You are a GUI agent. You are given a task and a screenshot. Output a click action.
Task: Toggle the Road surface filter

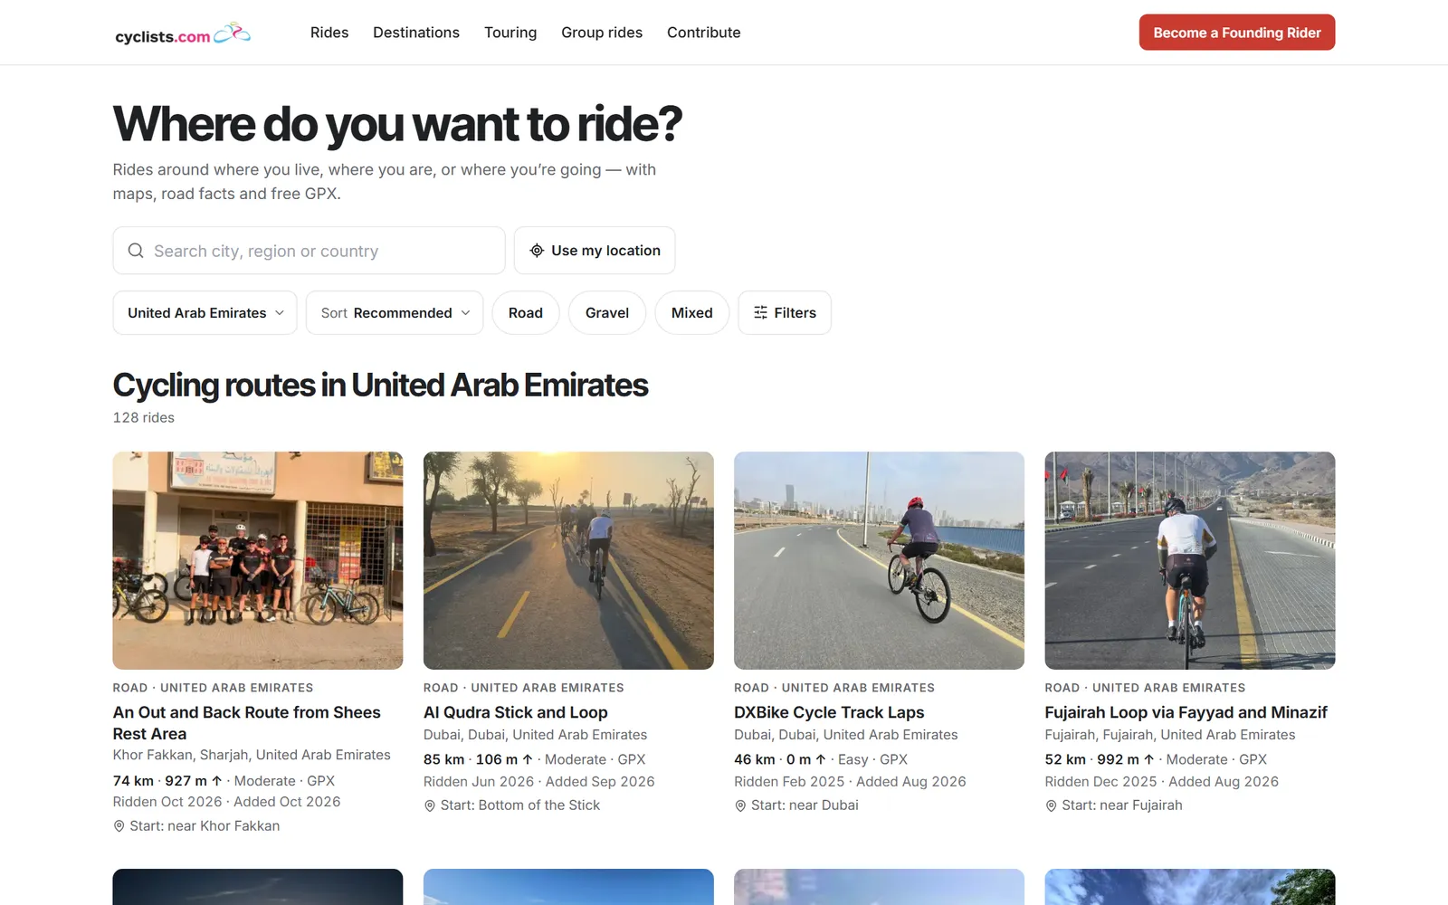[526, 312]
